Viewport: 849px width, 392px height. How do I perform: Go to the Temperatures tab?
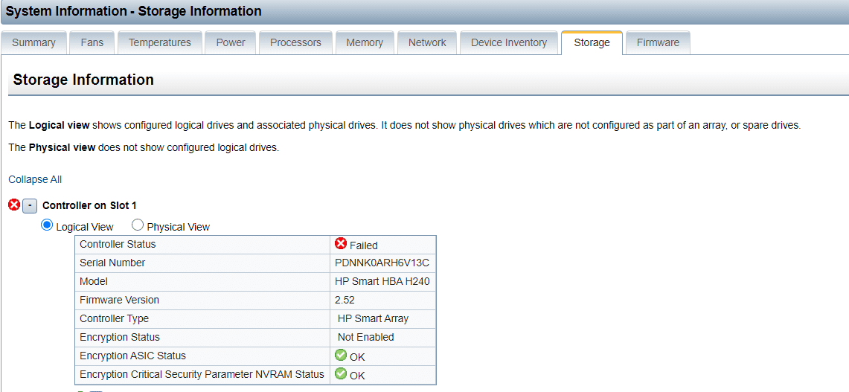[x=160, y=43]
